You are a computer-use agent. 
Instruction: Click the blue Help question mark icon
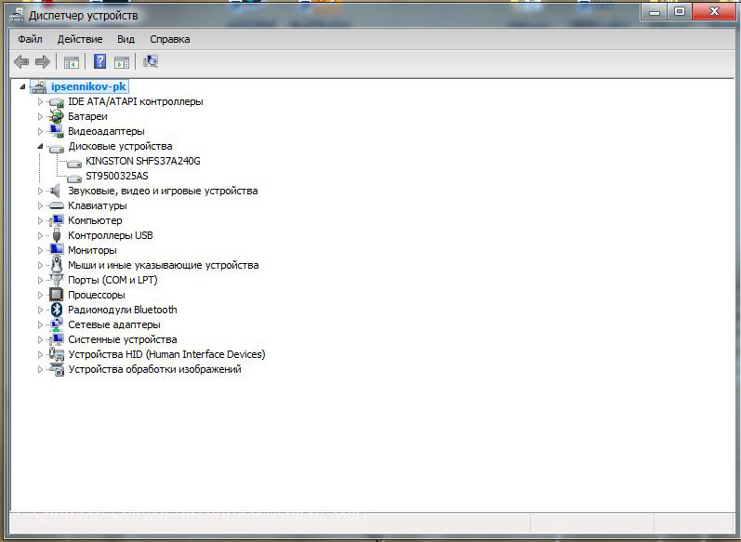pos(99,62)
